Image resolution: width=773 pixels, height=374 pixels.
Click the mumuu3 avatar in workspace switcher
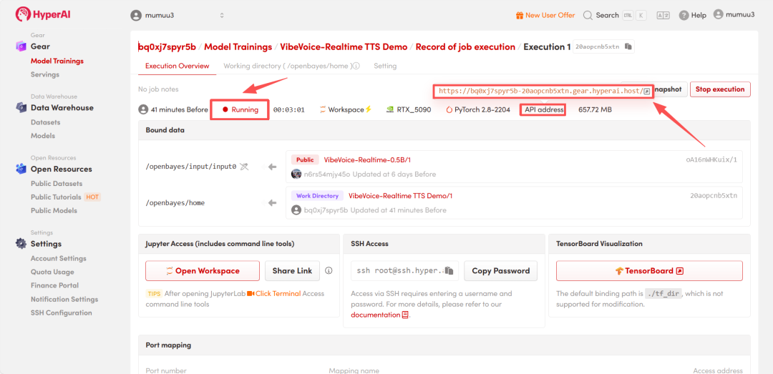136,15
